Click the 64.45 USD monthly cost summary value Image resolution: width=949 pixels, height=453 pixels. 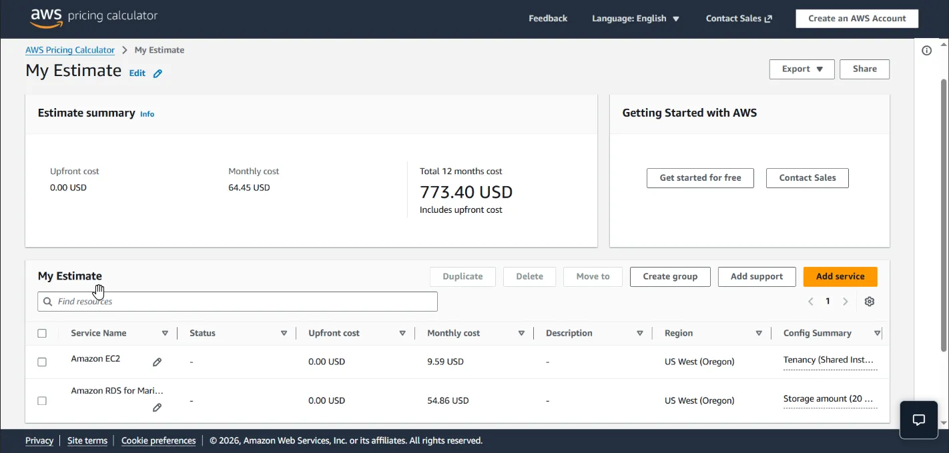(x=249, y=188)
